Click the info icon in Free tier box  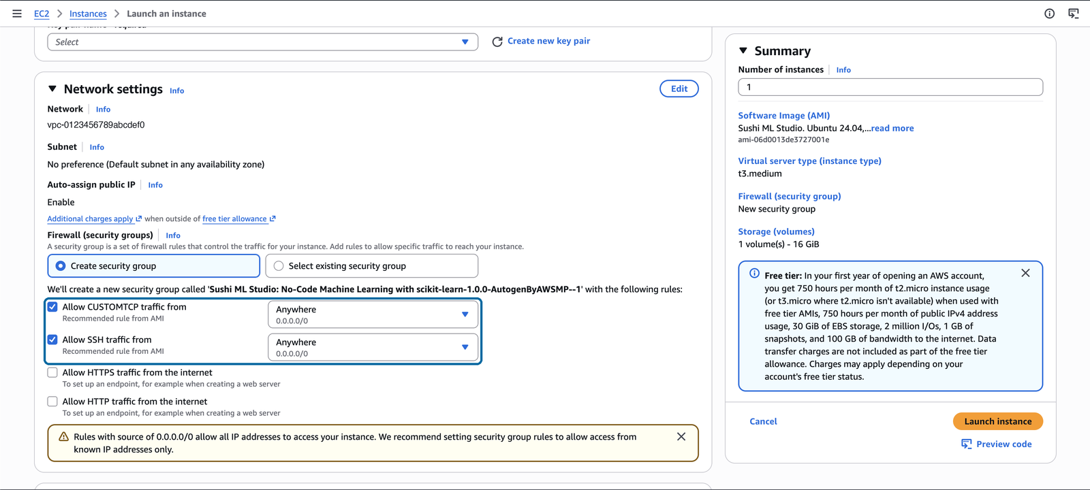(754, 274)
